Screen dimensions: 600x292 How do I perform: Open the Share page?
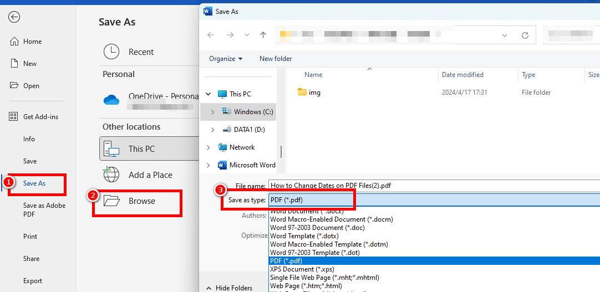pos(31,258)
